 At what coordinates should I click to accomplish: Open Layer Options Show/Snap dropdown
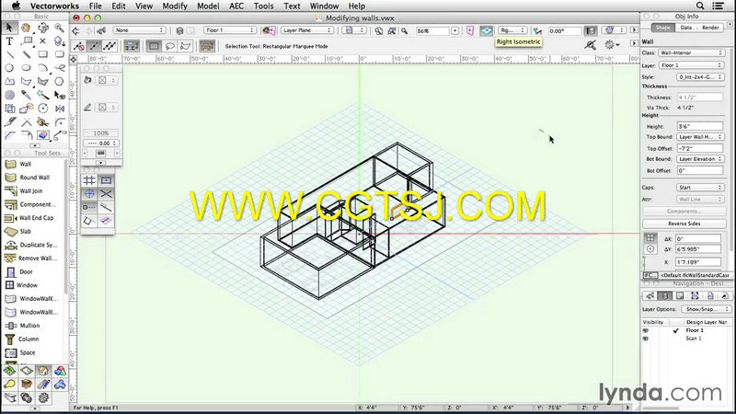pyautogui.click(x=706, y=309)
